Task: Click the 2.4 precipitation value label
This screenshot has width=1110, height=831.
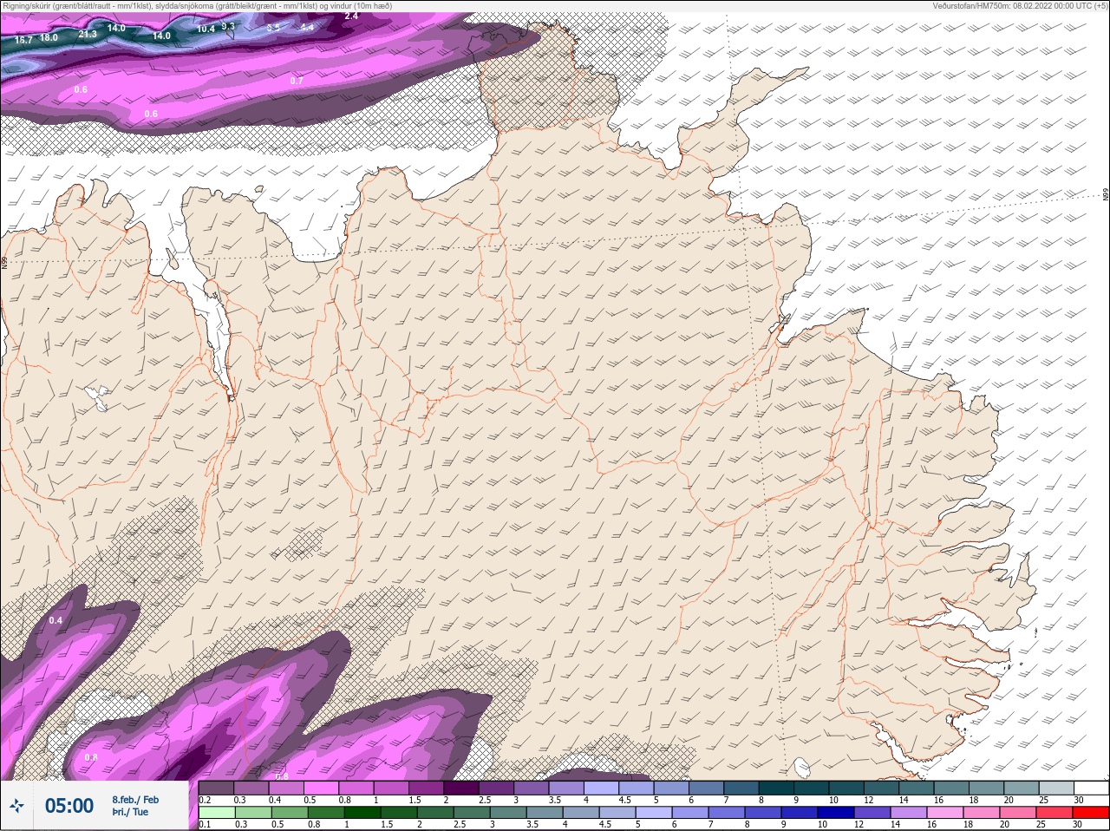Action: click(351, 16)
